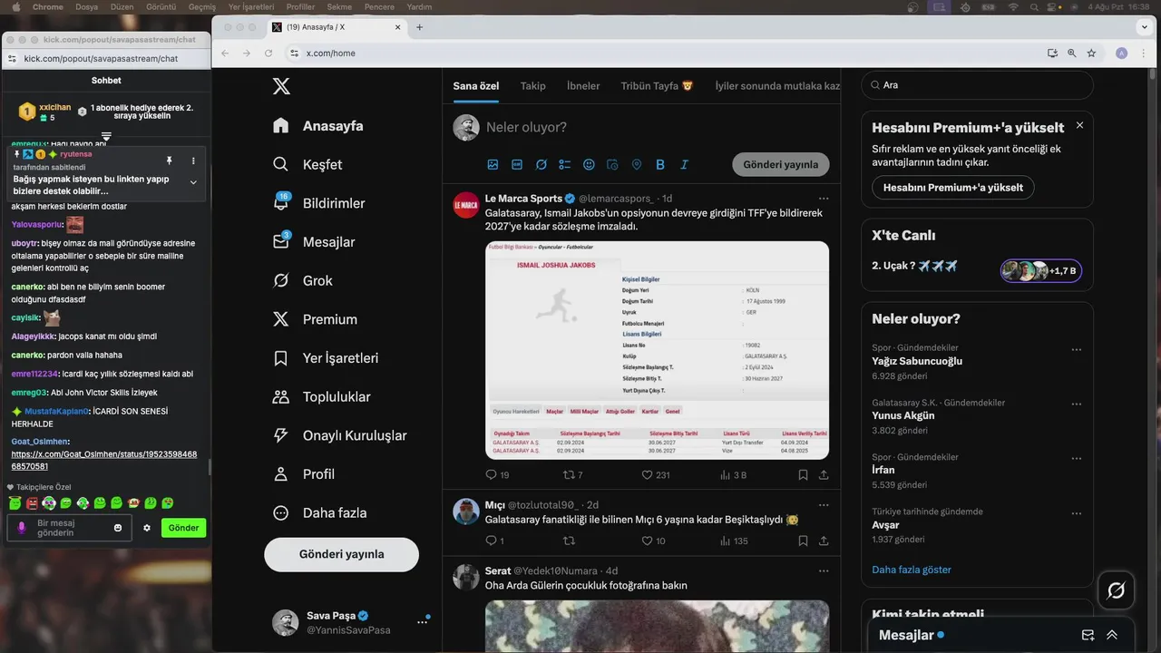Viewport: 1161px width, 653px height.
Task: Repost the Mıçı post
Action: pos(569,541)
